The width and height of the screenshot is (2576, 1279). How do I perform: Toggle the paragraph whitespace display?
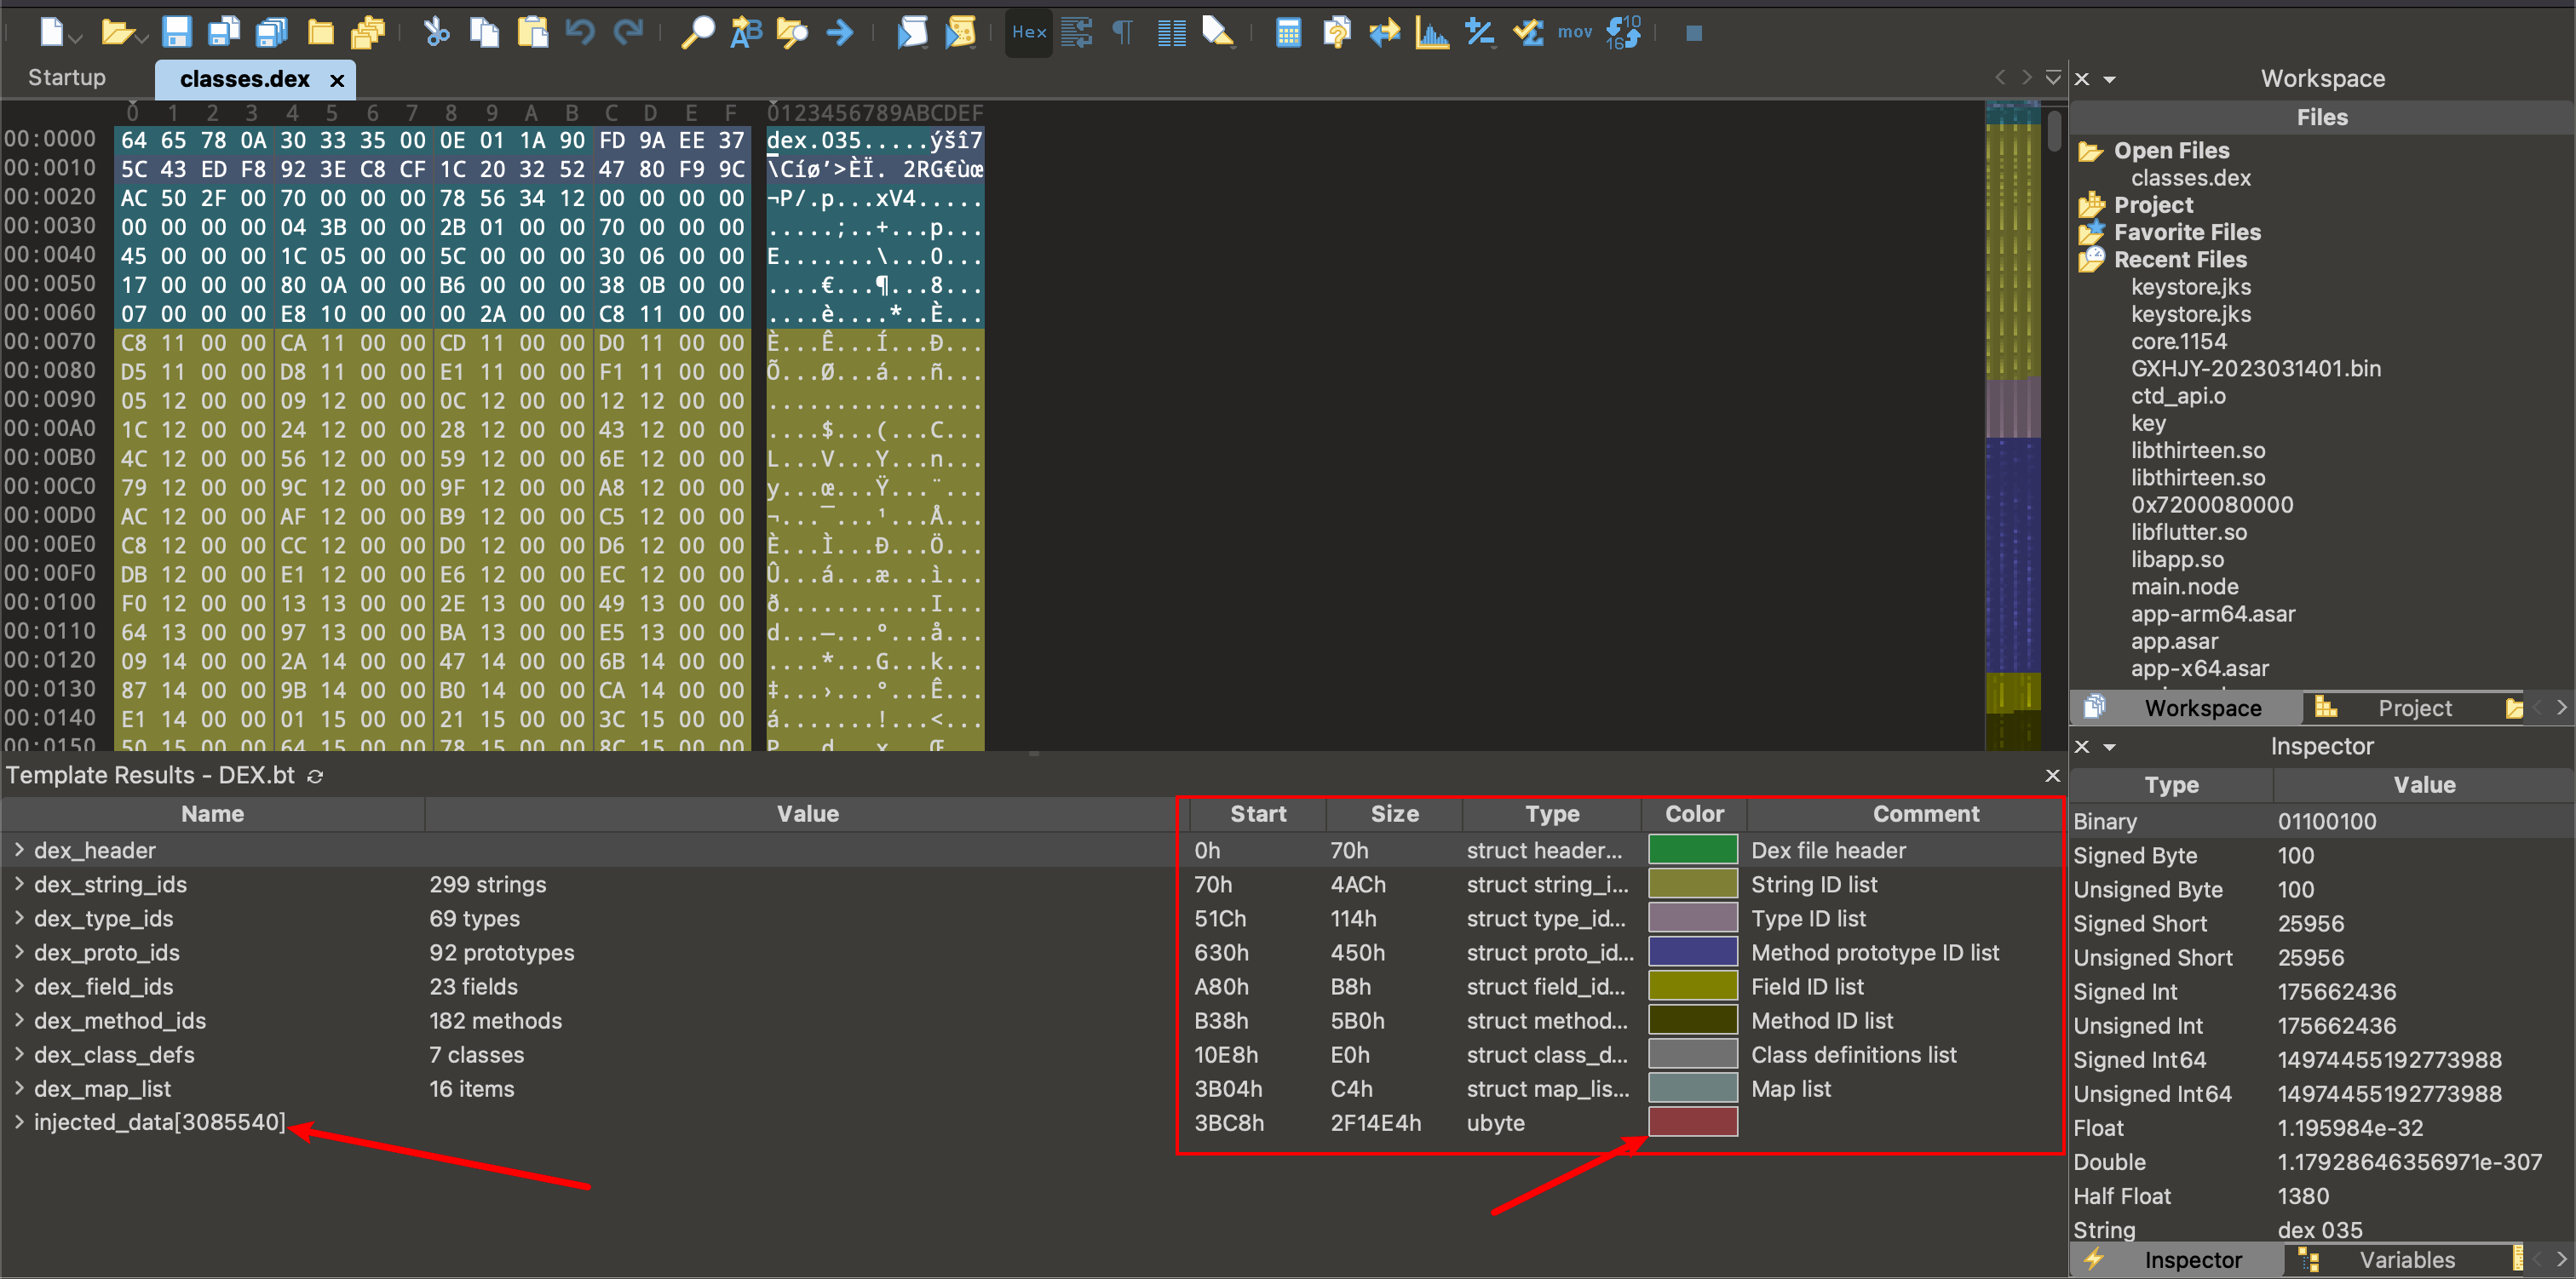click(1123, 32)
